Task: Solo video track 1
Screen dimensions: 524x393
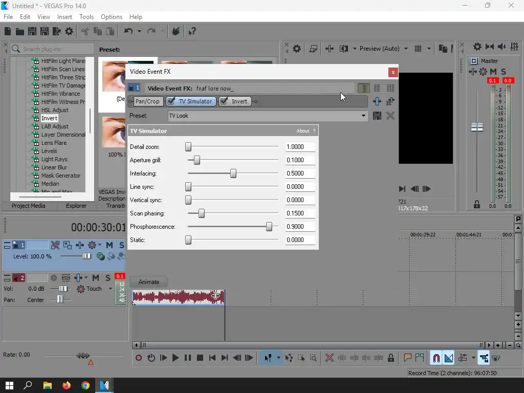Action: point(122,245)
